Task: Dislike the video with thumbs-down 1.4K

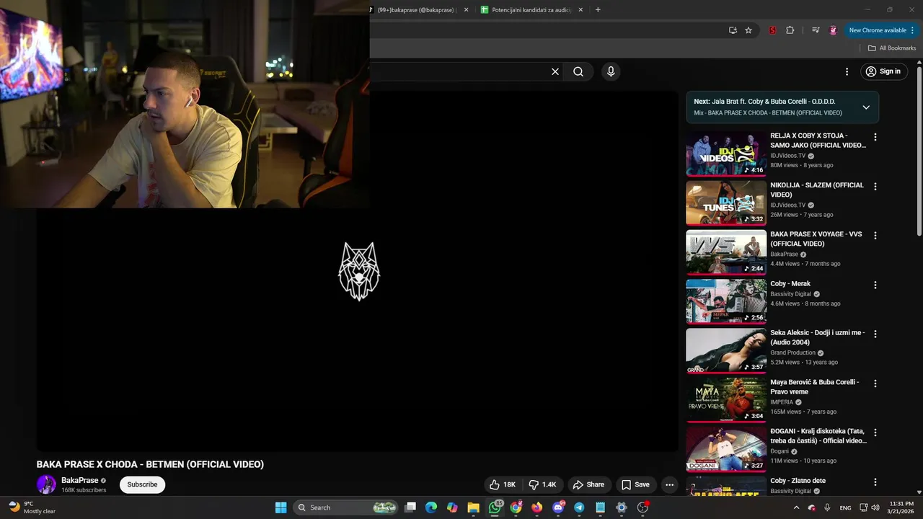Action: 543,484
